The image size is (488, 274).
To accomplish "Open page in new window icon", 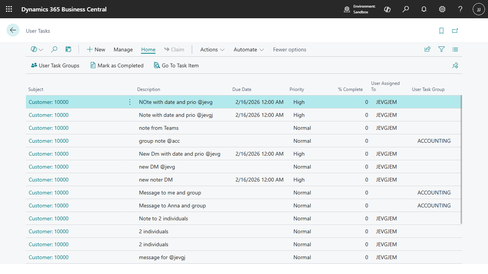I will 455,31.
